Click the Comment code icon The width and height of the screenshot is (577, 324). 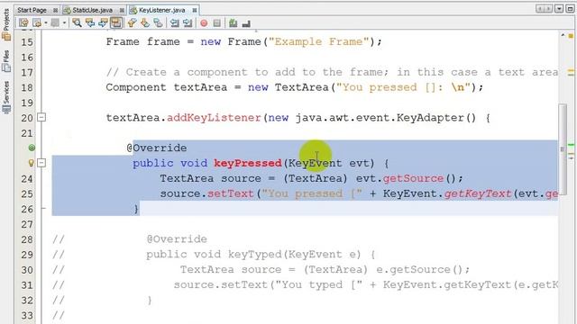[233, 23]
